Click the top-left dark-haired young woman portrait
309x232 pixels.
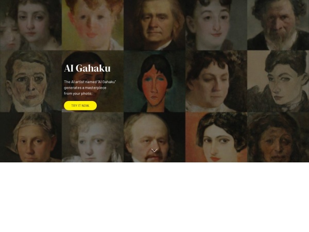click(x=31, y=25)
